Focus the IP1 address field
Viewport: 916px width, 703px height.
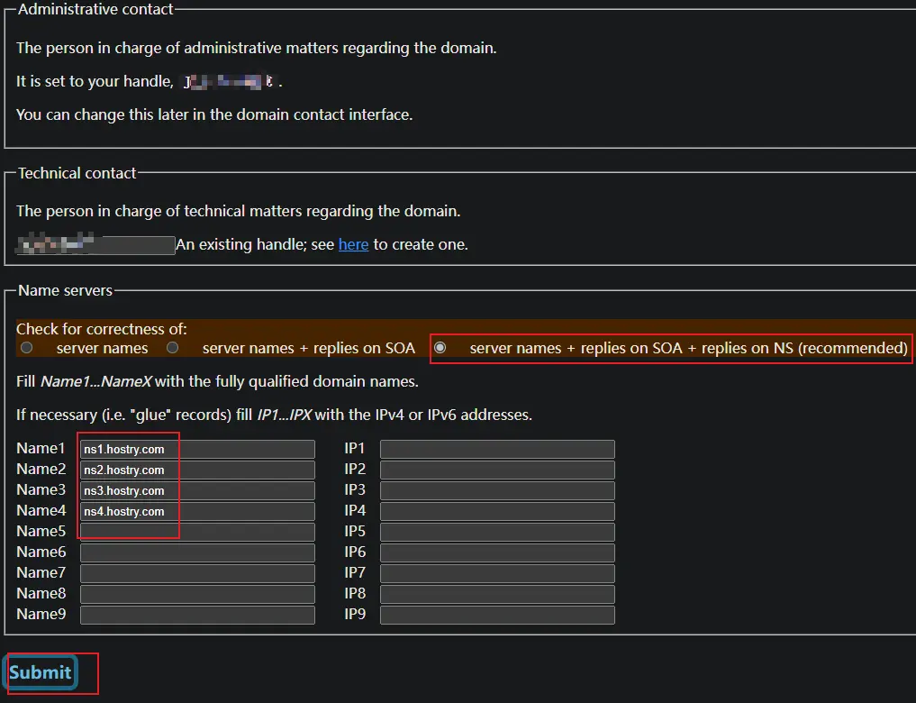pos(497,449)
